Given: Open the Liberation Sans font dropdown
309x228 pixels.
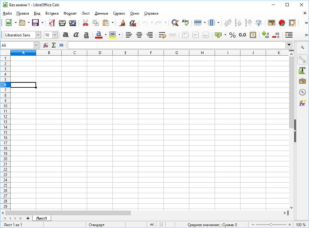Looking at the screenshot, I should point(38,35).
